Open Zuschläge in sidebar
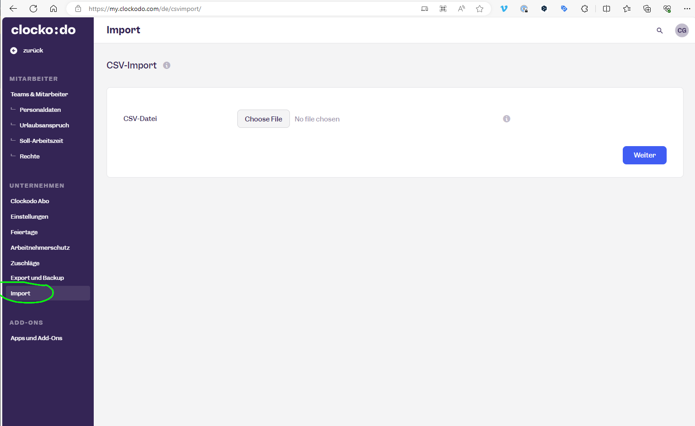 (x=25, y=263)
